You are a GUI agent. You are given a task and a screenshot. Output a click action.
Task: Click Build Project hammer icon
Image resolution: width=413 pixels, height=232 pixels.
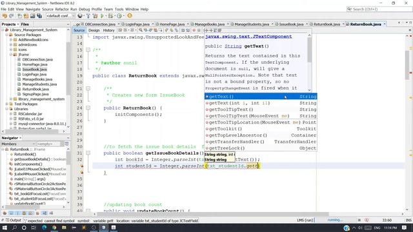click(88, 15)
